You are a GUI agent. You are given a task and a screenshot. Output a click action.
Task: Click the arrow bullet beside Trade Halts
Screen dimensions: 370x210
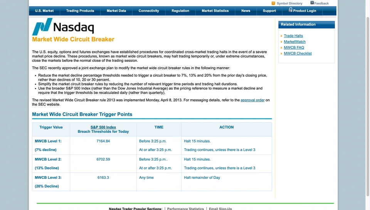pyautogui.click(x=281, y=36)
